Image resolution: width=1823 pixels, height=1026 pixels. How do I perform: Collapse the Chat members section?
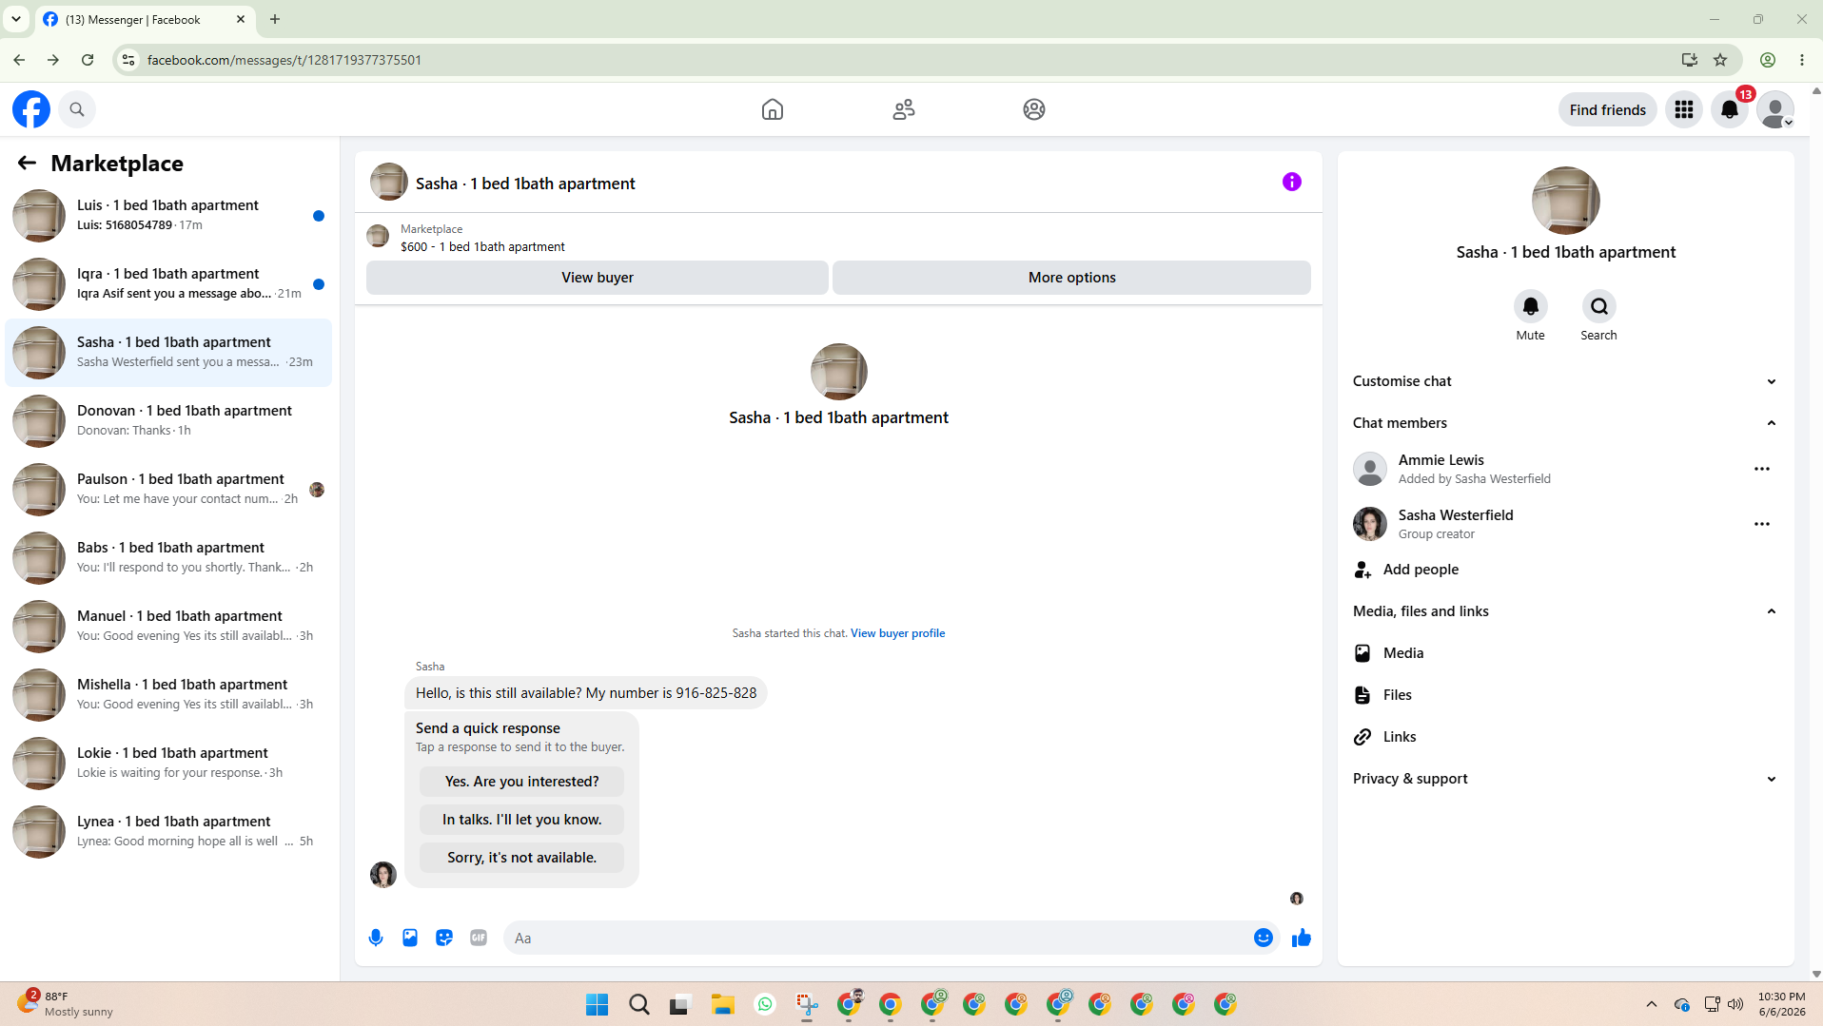point(1565,423)
